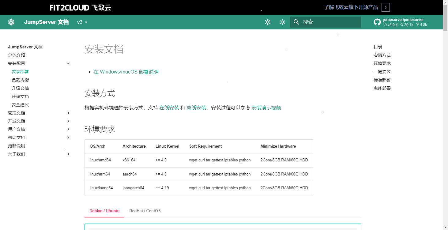Open 负载均衡 in sidebar
448x230 pixels.
pos(20,80)
